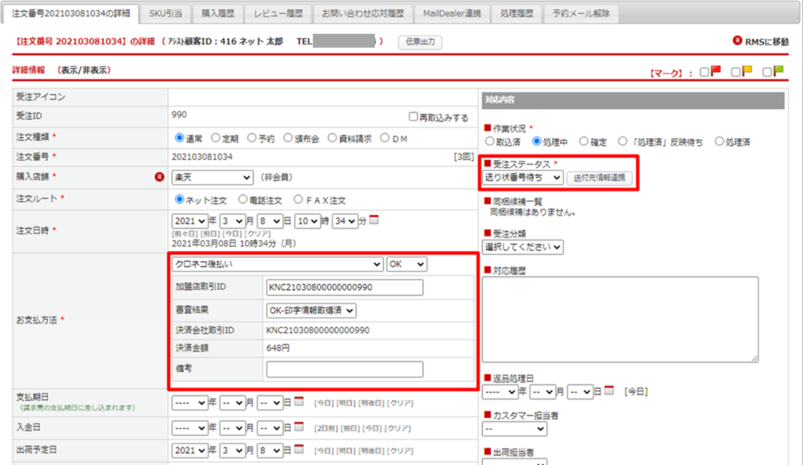This screenshot has width=803, height=465.
Task: Open the calendar icon for 出荷予定日
Action: point(298,451)
